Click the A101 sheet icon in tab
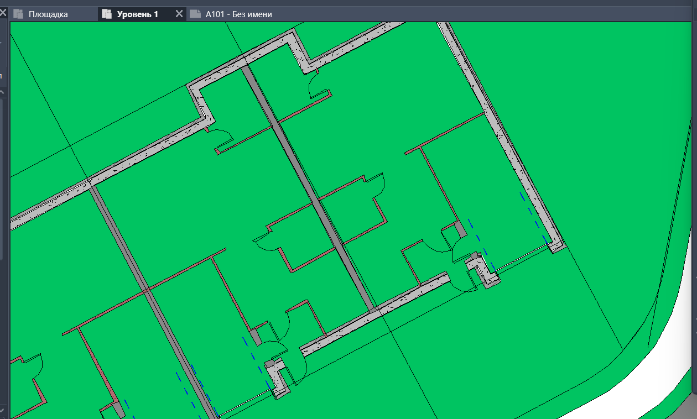Screen dimensions: 697x419 pyautogui.click(x=195, y=14)
